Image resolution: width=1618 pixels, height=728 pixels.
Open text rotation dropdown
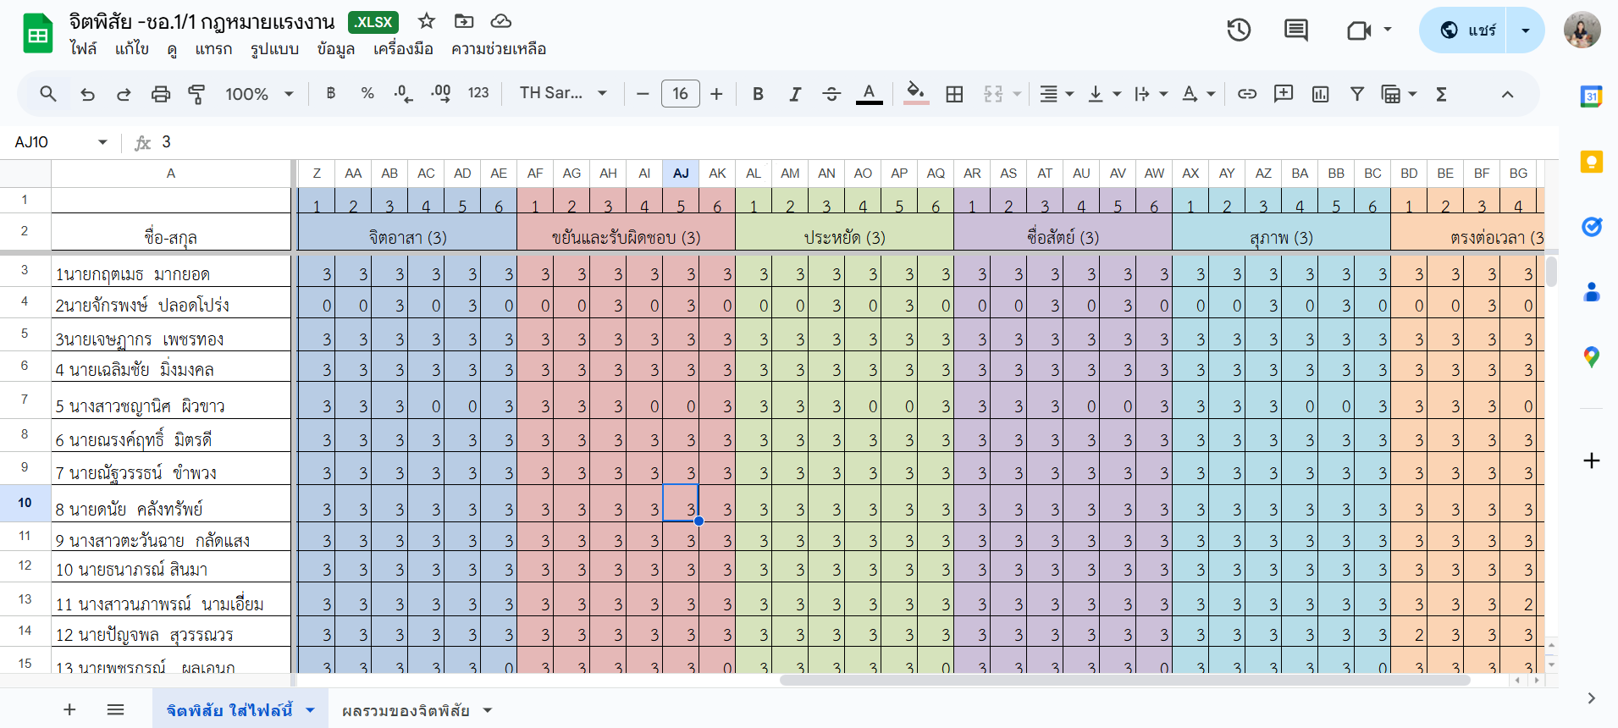pyautogui.click(x=1198, y=94)
